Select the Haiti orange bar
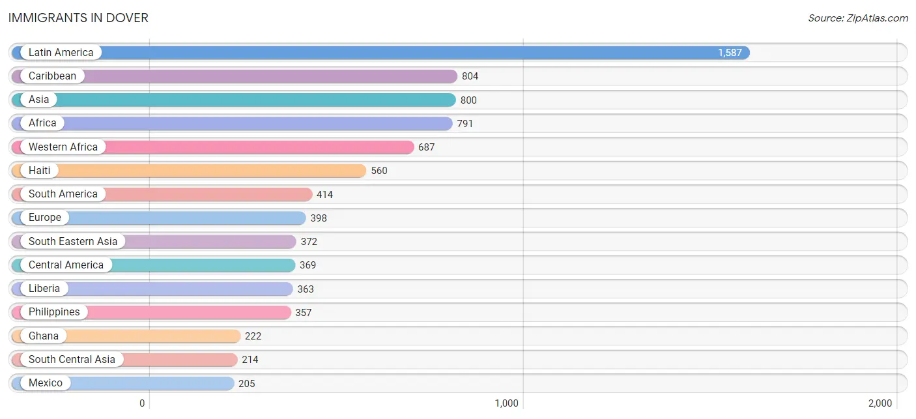 [x=189, y=171]
